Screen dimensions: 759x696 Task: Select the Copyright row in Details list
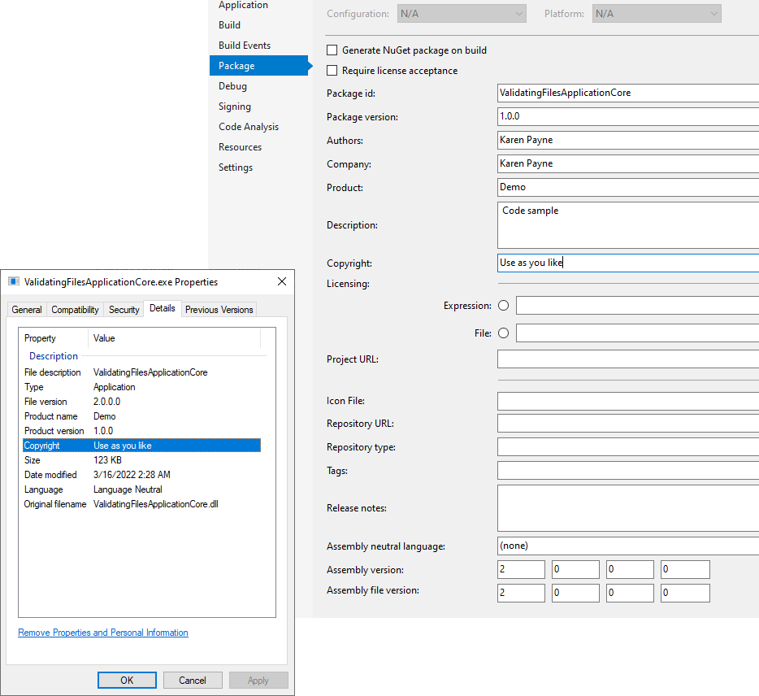click(142, 445)
